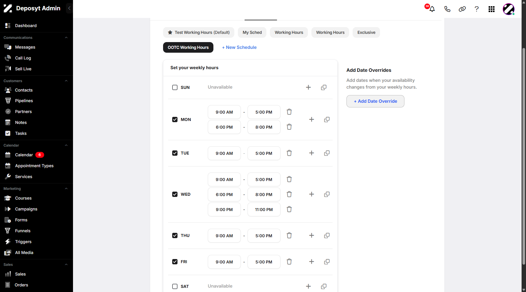Add a time slot to Wednesday
Screen dimensions: 526x292
coord(312,194)
